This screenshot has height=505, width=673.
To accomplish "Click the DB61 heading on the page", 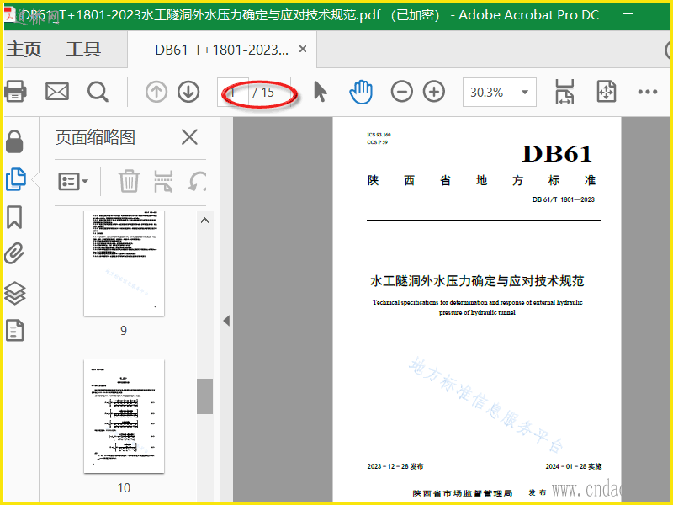I will (x=557, y=153).
